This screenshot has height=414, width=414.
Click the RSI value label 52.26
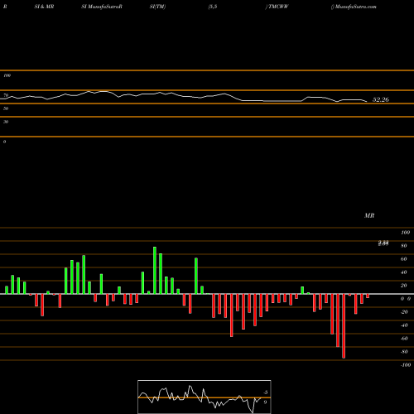point(381,99)
